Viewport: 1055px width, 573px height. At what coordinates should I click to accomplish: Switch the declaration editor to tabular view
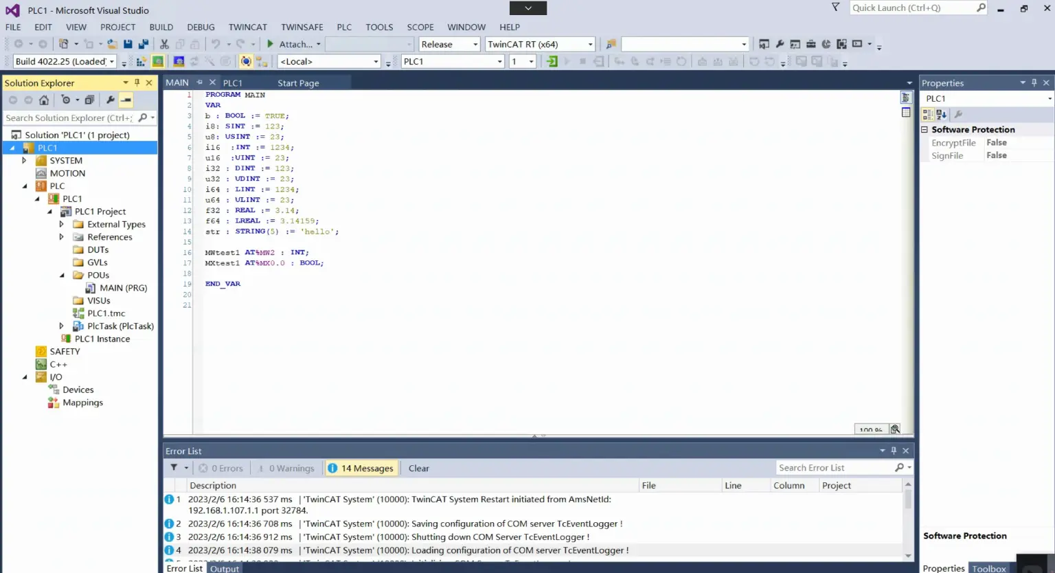tap(906, 113)
